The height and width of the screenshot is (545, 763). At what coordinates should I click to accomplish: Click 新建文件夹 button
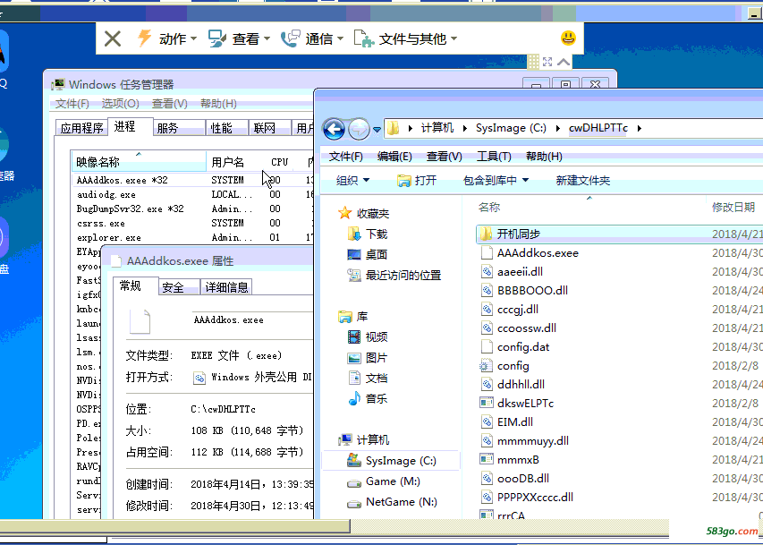pos(582,180)
